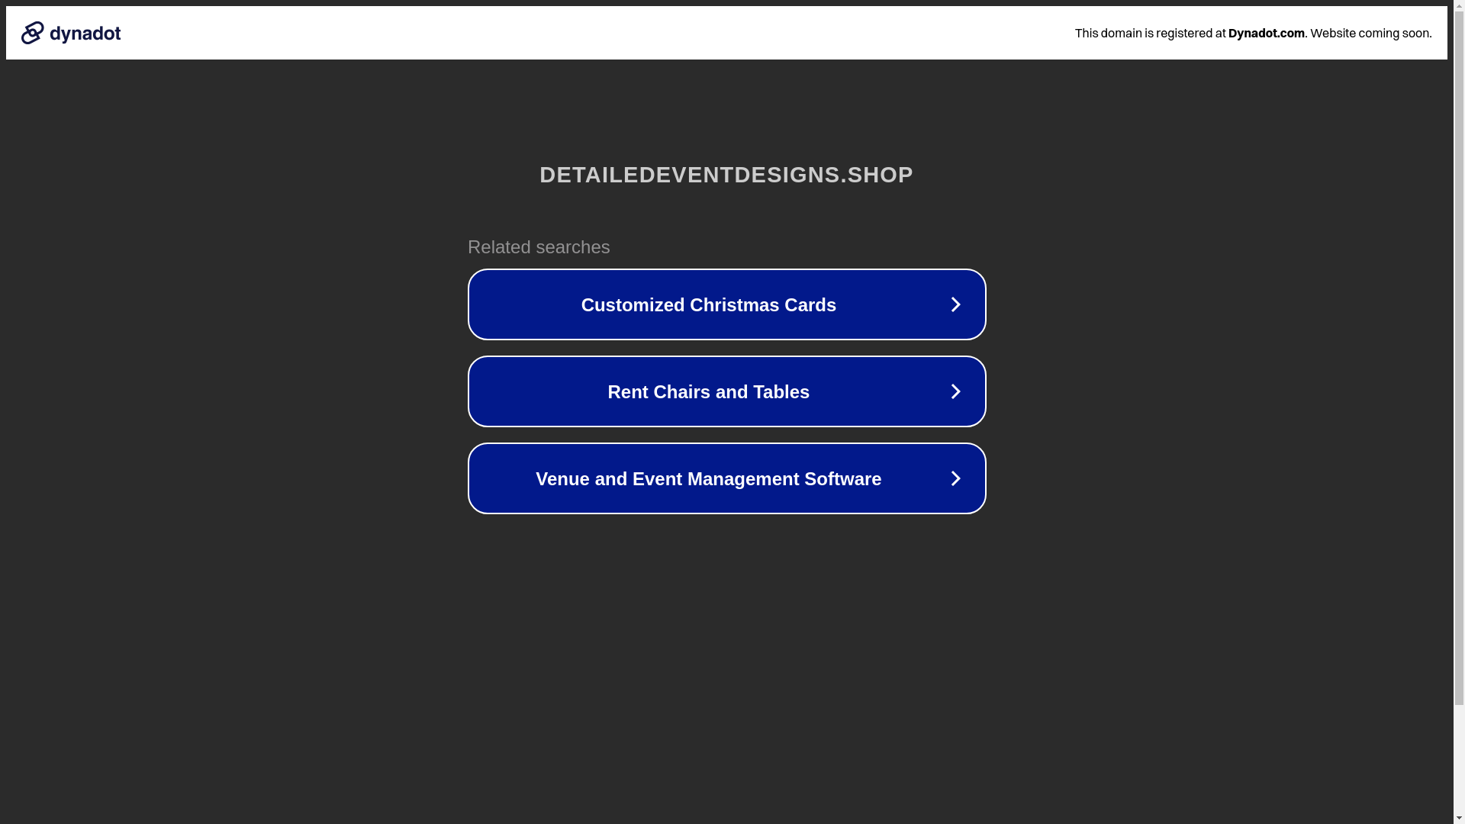Open Rent Chairs and Tables search

[x=726, y=391]
